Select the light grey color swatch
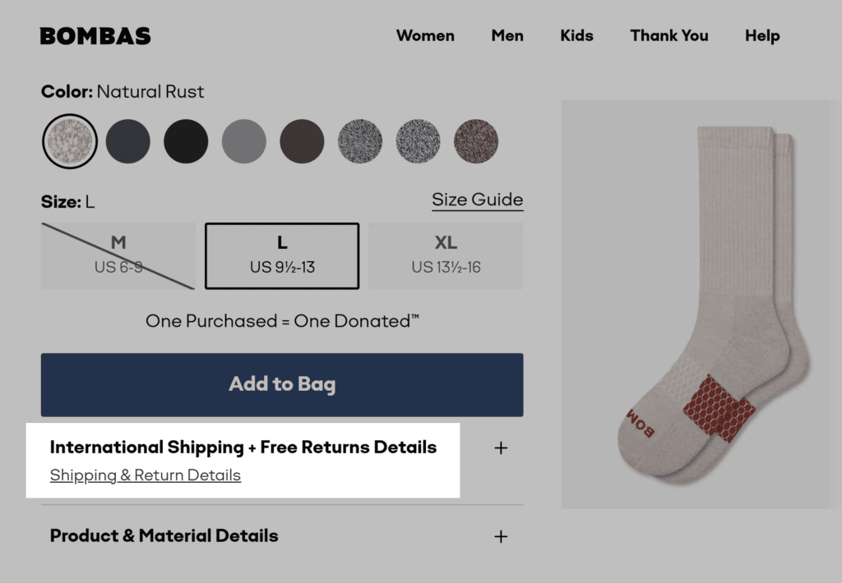This screenshot has height=583, width=842. point(243,140)
